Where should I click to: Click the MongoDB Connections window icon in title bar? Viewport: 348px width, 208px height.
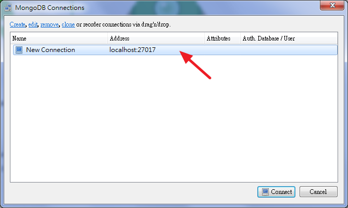click(x=8, y=8)
